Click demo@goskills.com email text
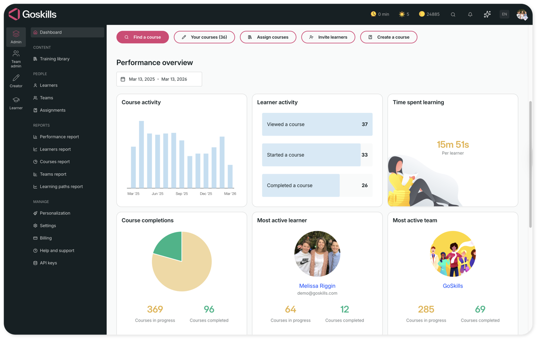 click(x=317, y=293)
